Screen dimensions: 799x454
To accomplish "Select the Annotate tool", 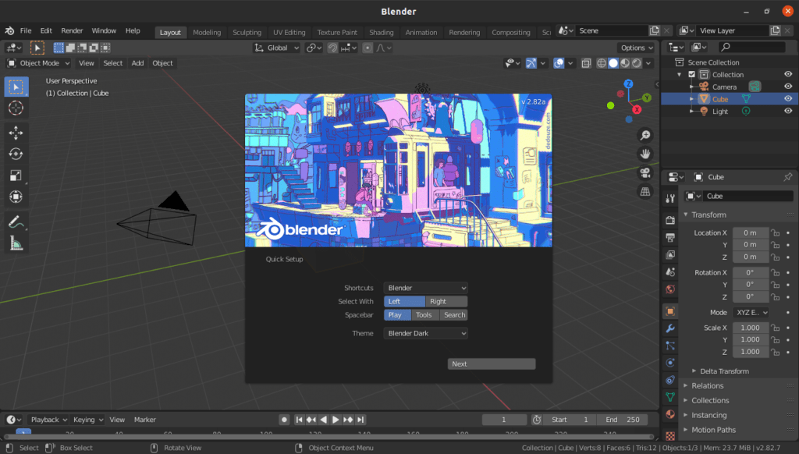I will coord(16,222).
